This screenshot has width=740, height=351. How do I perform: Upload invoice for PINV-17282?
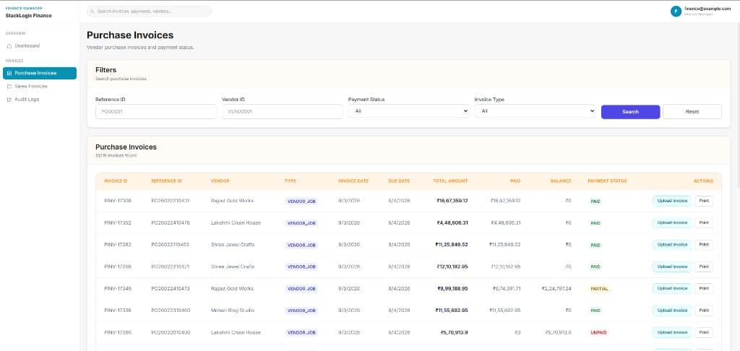(672, 245)
